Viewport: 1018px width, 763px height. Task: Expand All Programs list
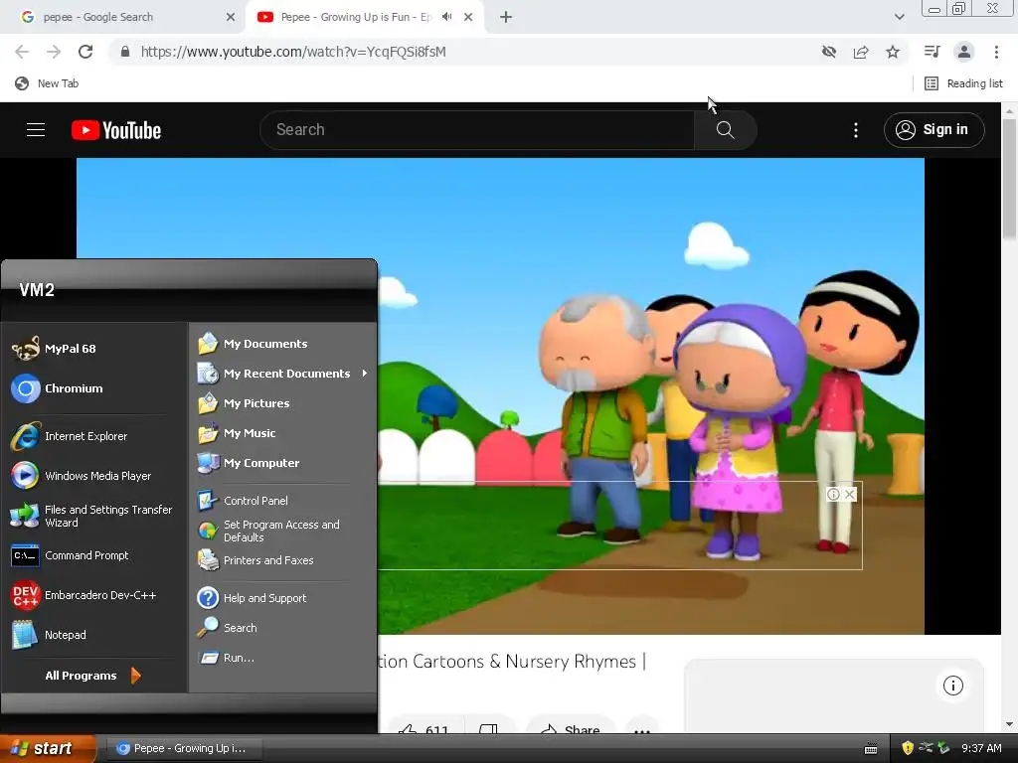92,676
